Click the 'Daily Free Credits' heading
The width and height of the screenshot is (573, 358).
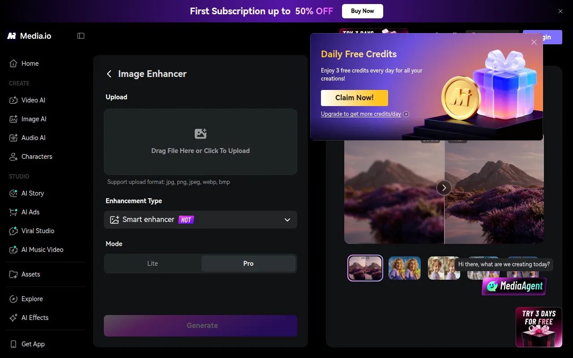pos(359,54)
